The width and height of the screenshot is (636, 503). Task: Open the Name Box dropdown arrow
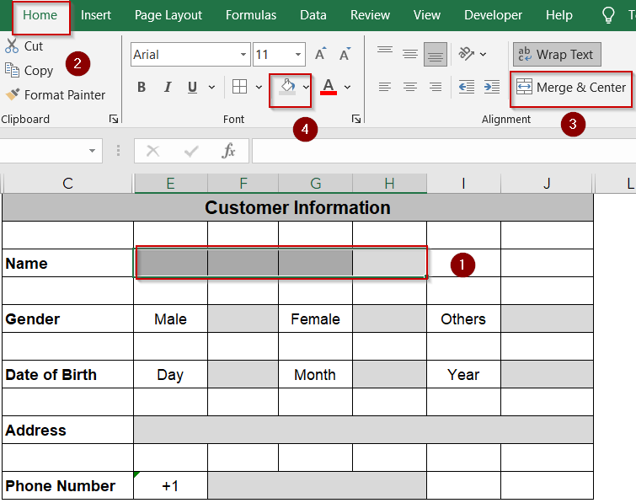[92, 151]
